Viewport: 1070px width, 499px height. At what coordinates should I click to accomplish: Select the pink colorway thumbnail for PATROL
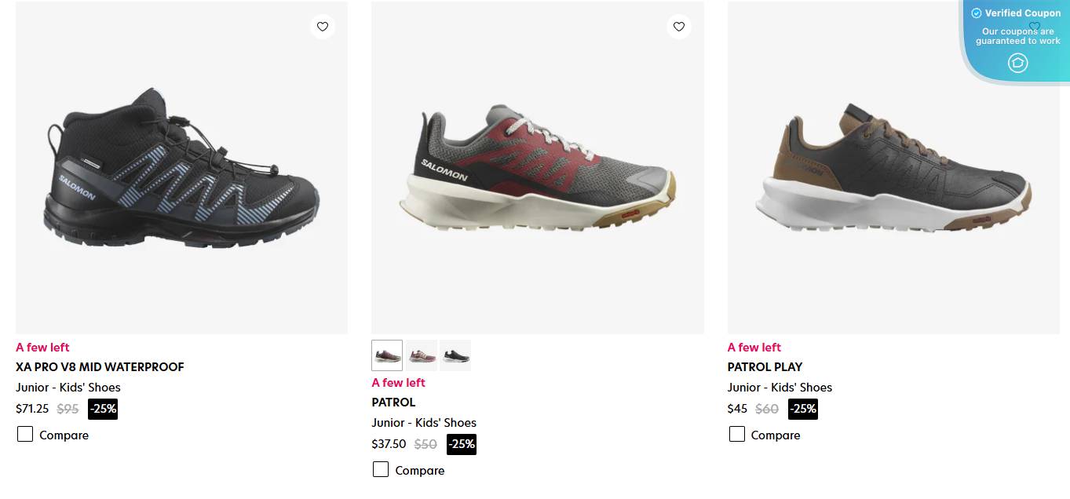point(421,355)
